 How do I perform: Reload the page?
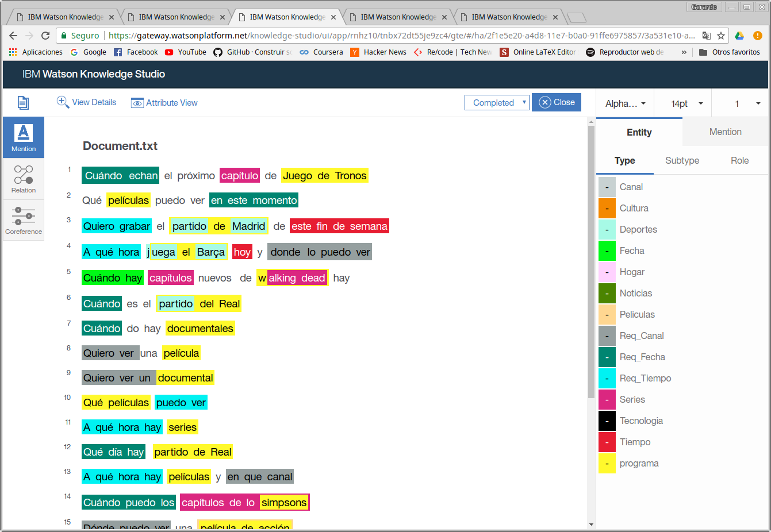pyautogui.click(x=45, y=36)
